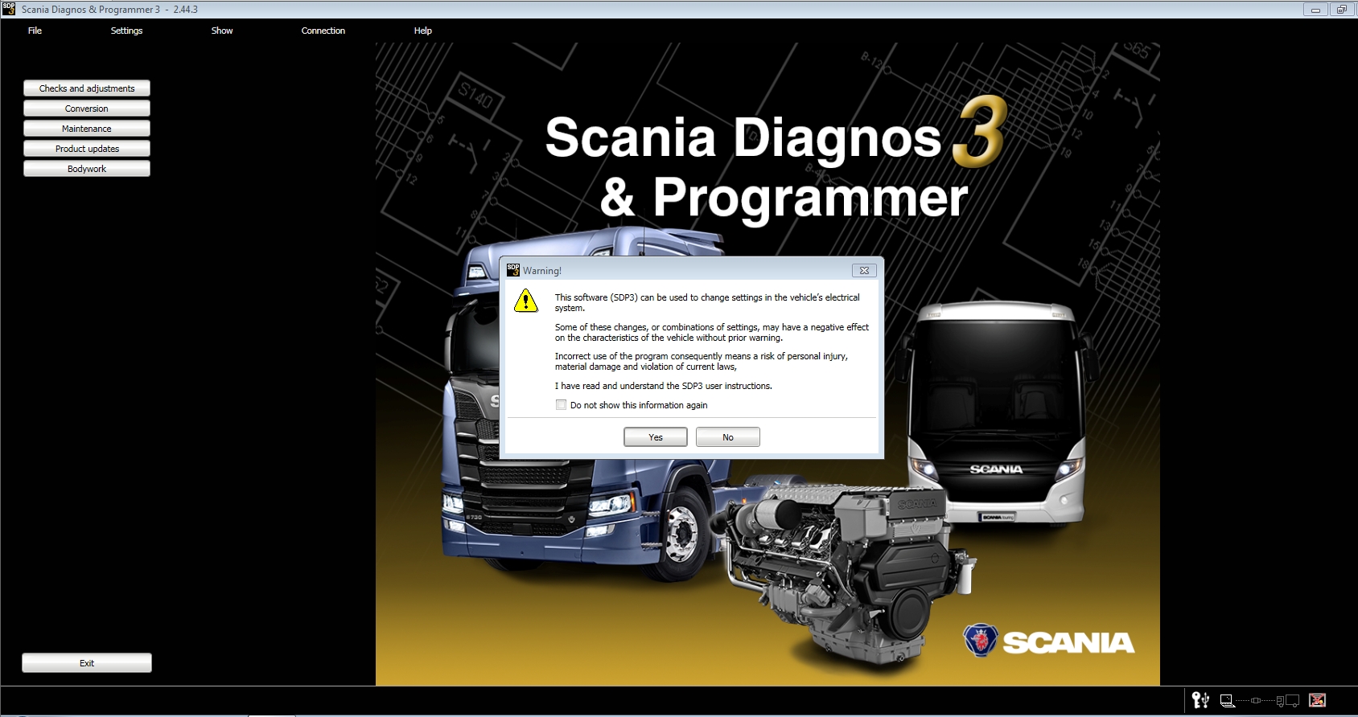
Task: Confirm the warning with Yes
Action: [x=656, y=437]
